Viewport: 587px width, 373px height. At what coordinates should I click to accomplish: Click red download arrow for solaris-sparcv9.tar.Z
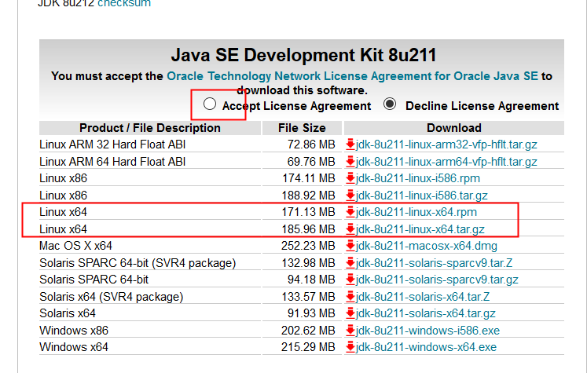[x=350, y=263]
